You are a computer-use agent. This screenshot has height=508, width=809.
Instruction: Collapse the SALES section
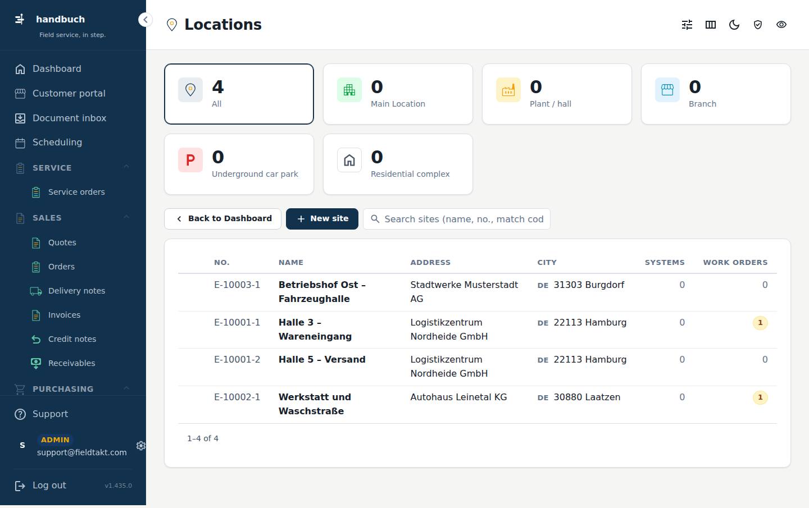[126, 217]
